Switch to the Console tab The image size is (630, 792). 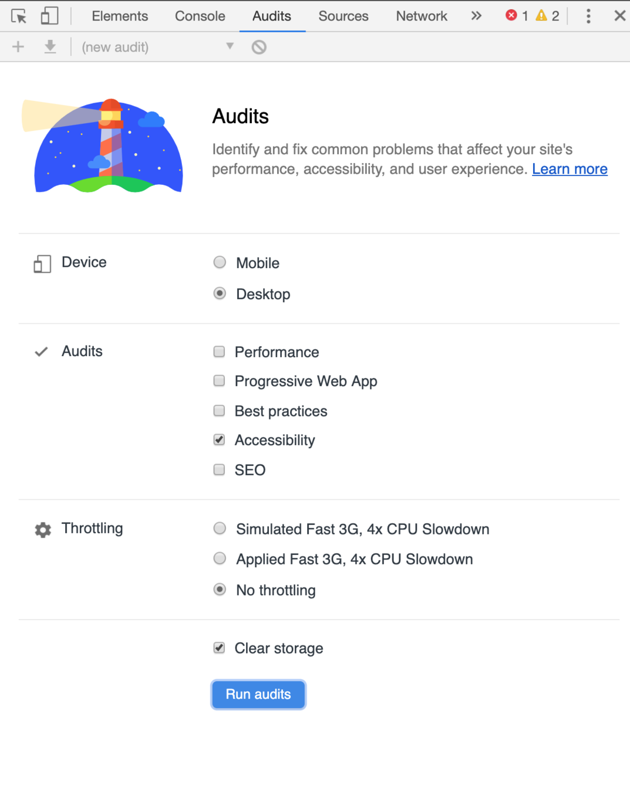click(200, 16)
